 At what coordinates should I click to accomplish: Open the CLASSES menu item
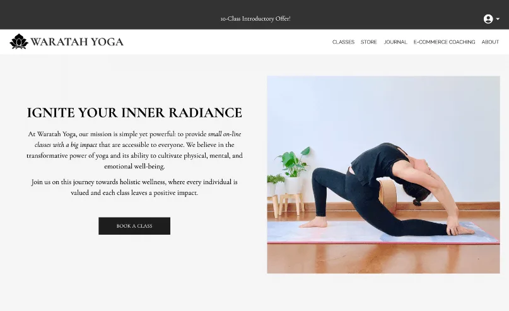click(343, 42)
